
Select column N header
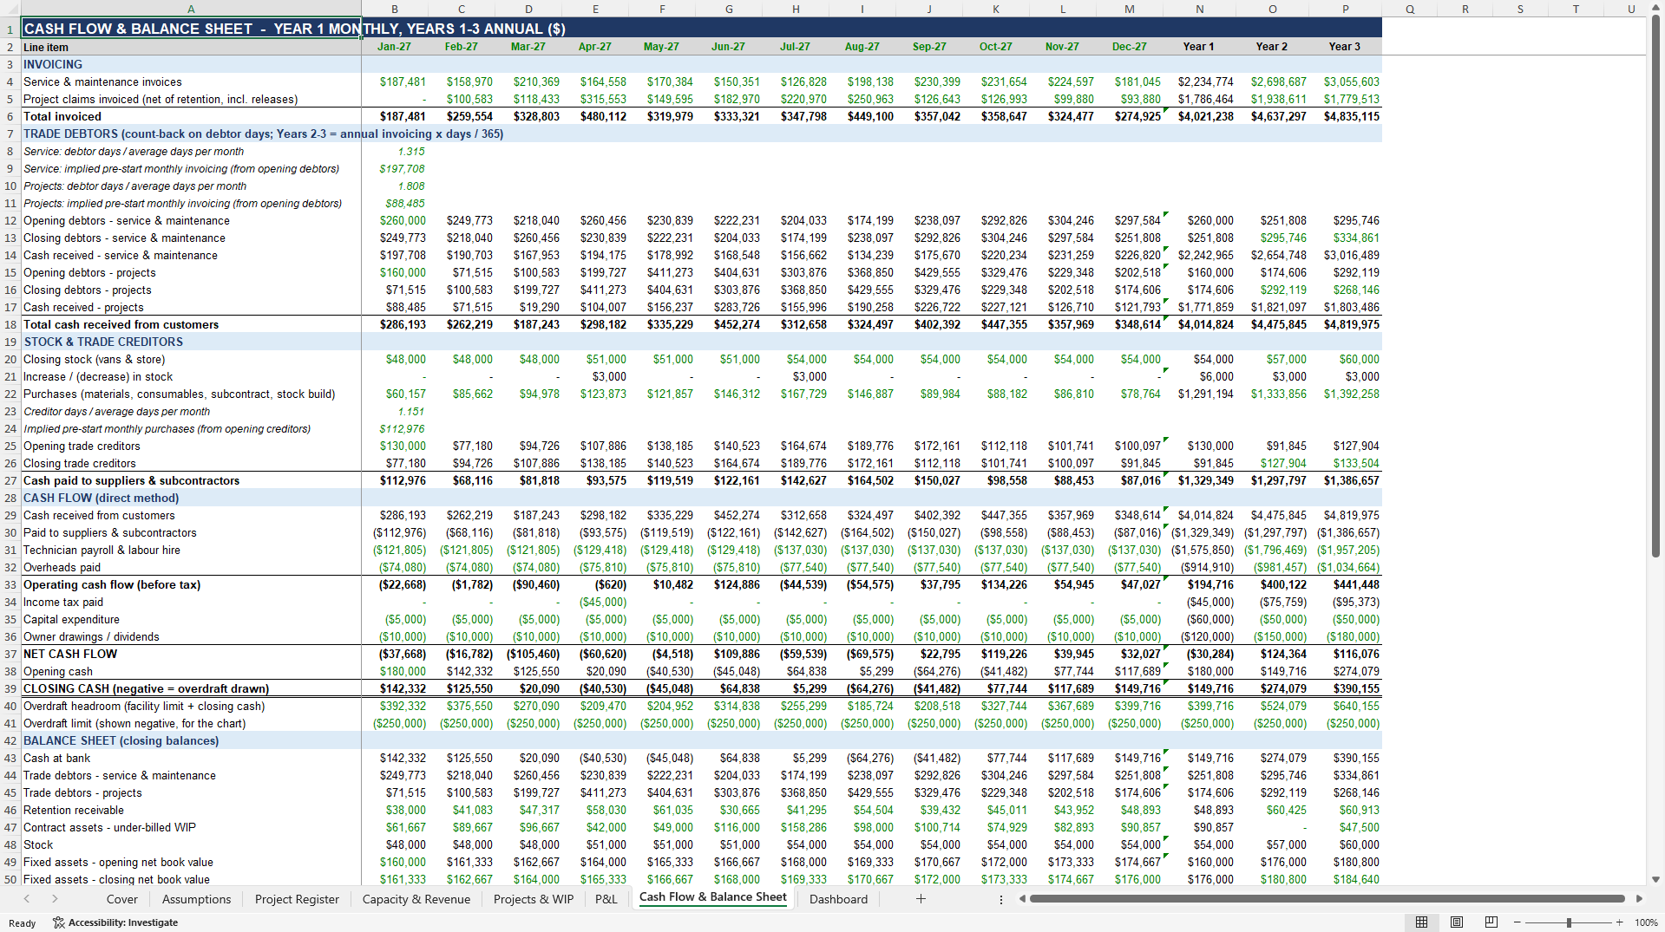1200,9
